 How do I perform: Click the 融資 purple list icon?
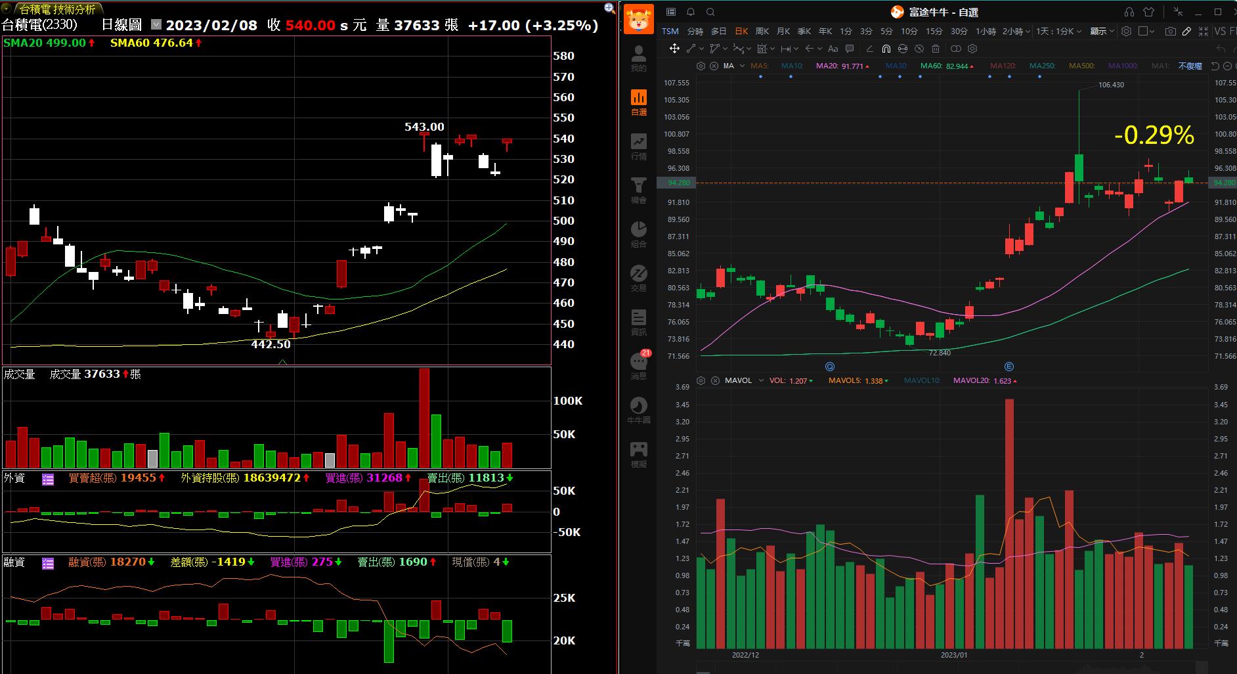point(48,564)
